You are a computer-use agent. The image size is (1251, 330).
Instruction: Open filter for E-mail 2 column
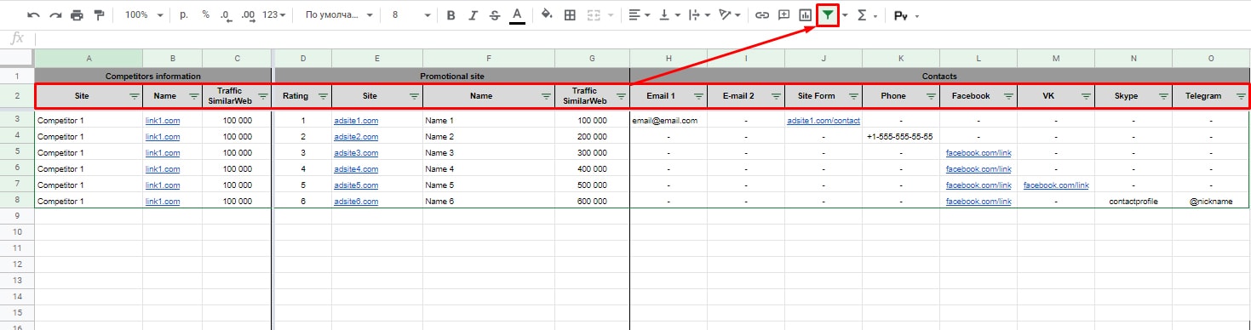(776, 96)
